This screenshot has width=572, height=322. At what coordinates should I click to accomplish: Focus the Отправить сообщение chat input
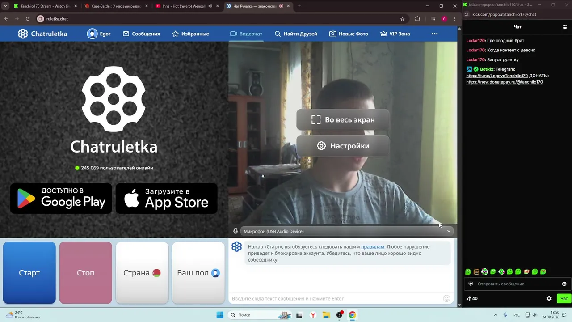tap(518, 284)
